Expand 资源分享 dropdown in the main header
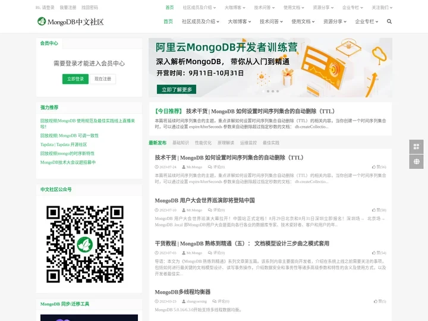Viewport: 428px width, 321px height. tap(335, 21)
